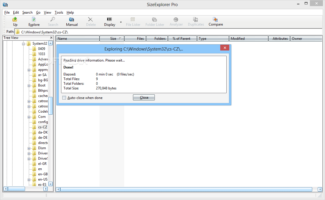325x200 pixels.
Task: Close the Exploring dialog with red X
Action: (225, 48)
